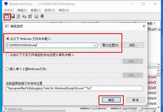Click the BlueScreenView app icon in title bar
Viewport: 163px width, 112px height.
[6, 4]
